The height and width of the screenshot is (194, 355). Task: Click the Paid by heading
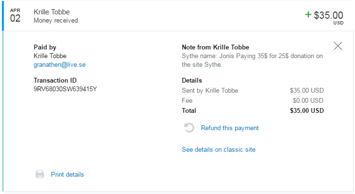pyautogui.click(x=45, y=47)
